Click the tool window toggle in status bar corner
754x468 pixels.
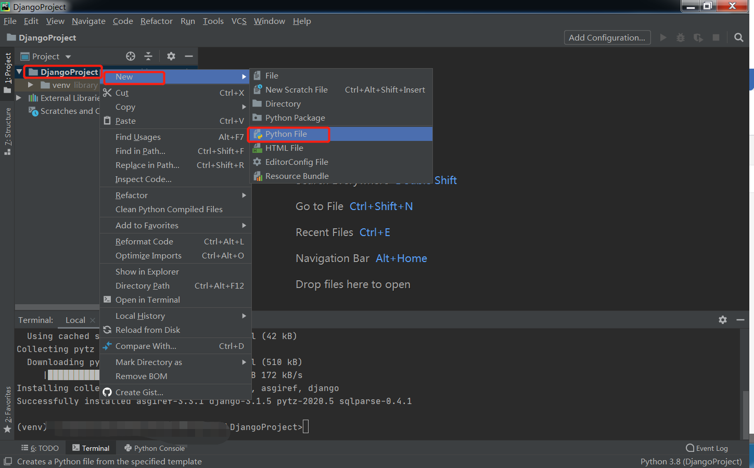pyautogui.click(x=7, y=461)
